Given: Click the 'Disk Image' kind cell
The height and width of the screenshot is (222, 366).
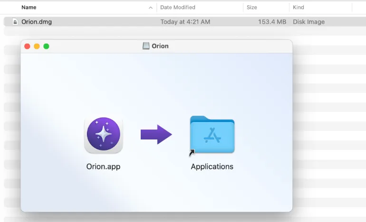Looking at the screenshot, I should click(x=308, y=22).
